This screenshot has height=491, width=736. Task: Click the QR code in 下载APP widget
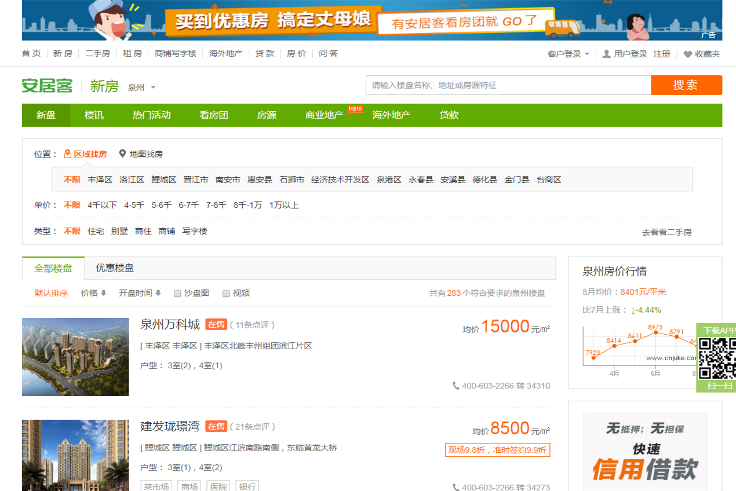(x=717, y=358)
